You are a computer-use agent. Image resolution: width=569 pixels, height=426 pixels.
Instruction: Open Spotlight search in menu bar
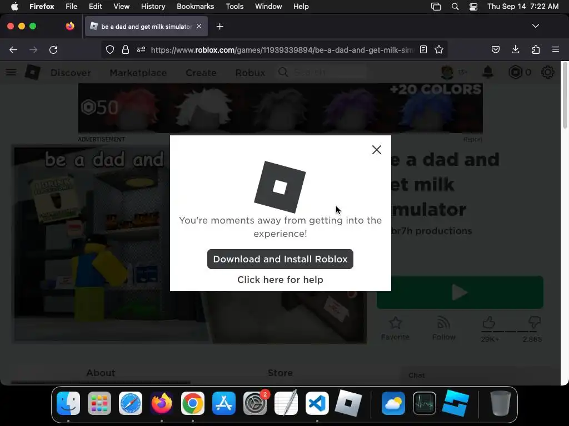tap(455, 7)
